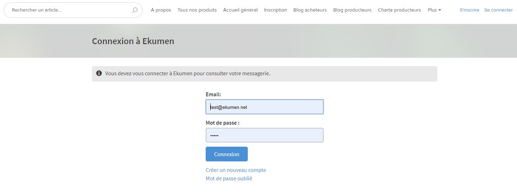Viewport: 517px width, 195px height.
Task: Select the Inscription menu item
Action: (x=276, y=10)
